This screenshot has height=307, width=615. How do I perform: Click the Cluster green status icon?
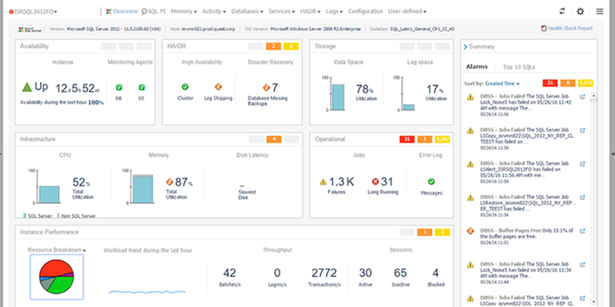[x=185, y=87]
